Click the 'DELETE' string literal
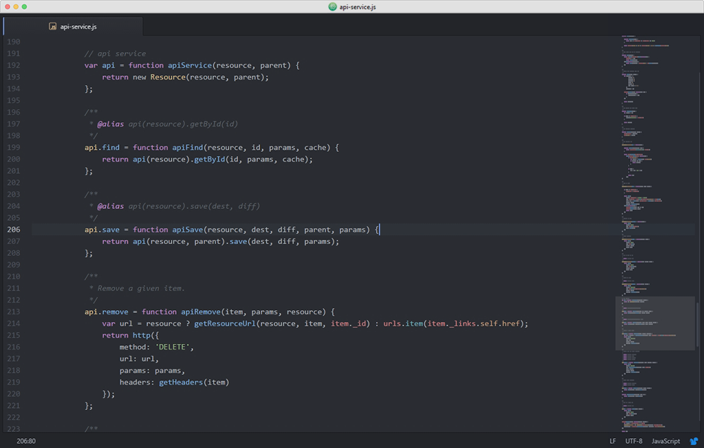This screenshot has width=704, height=448. coord(172,347)
